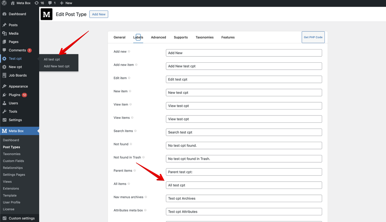Click help icon beside View item label

(x=131, y=105)
